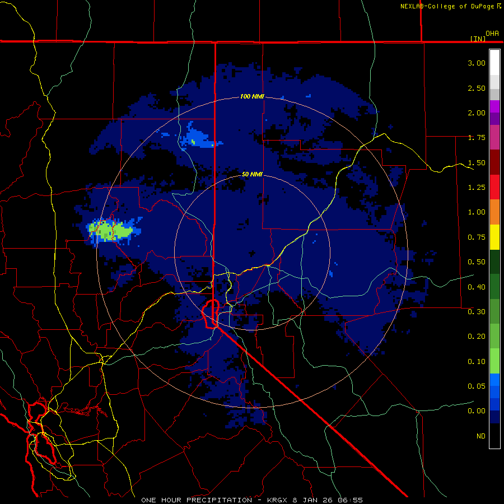Viewport: 504px width, 504px height.
Task: Click the lightest green 0.10 legend swatch
Action: (494, 361)
